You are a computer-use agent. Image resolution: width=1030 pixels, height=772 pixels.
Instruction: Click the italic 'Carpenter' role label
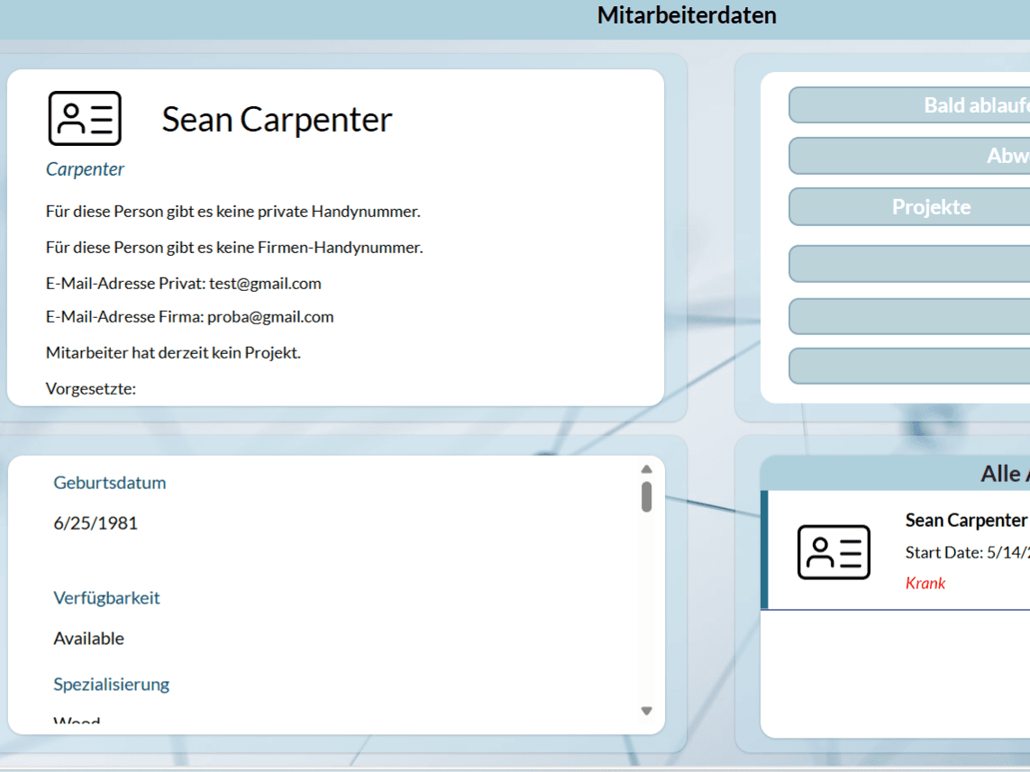pos(85,169)
